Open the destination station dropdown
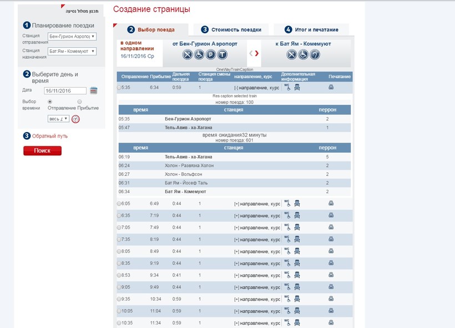This screenshot has height=328, width=455. coord(72,51)
